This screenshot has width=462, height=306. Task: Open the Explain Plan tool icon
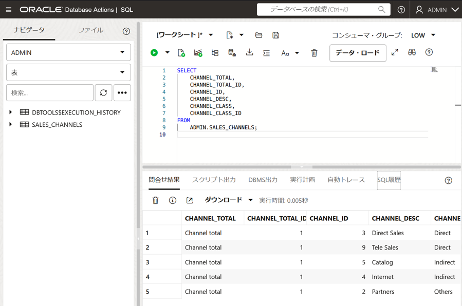click(x=215, y=52)
